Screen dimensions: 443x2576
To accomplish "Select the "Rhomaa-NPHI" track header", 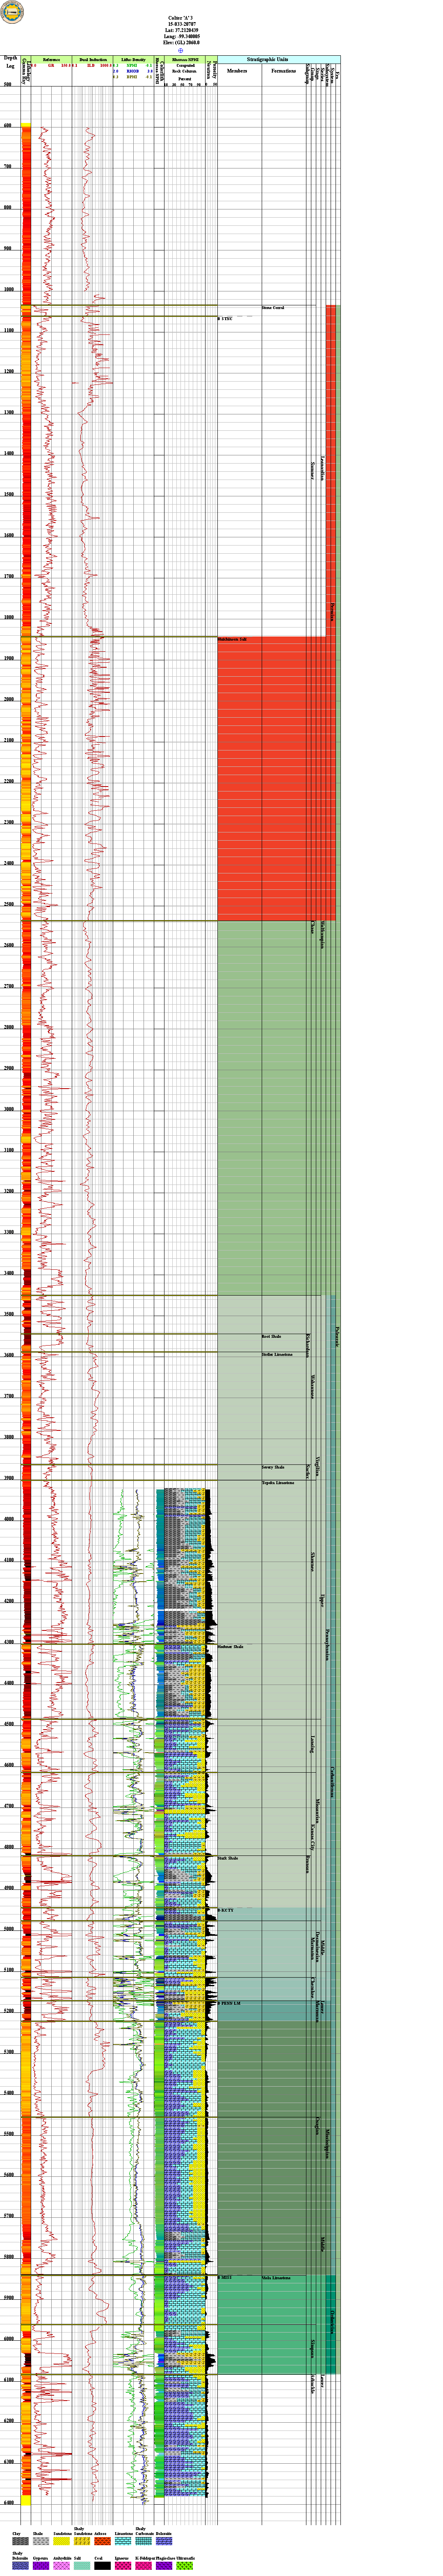I will click(x=185, y=60).
